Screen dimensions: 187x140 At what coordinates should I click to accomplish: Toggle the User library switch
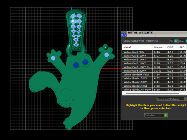[186, 41]
